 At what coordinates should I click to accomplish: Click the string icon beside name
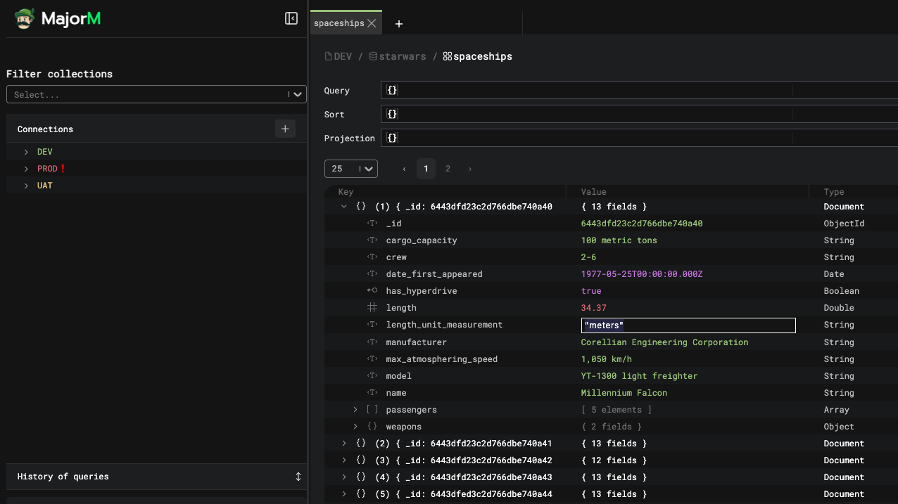click(372, 393)
